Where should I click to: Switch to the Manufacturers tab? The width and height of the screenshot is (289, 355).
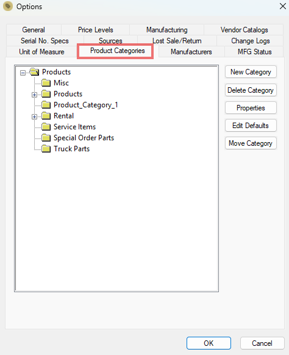(x=191, y=52)
